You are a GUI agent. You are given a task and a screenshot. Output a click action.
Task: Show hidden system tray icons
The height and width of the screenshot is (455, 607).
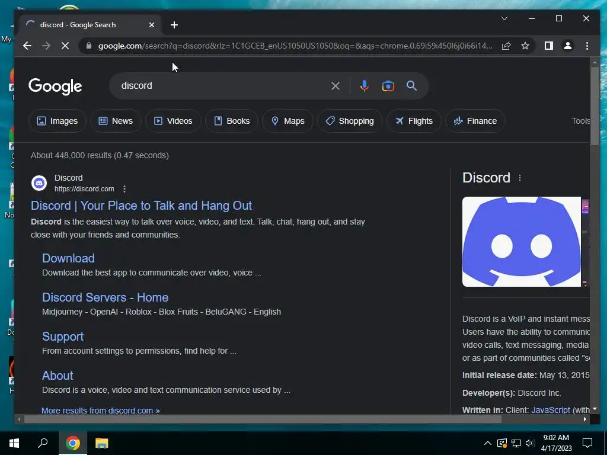click(x=488, y=443)
